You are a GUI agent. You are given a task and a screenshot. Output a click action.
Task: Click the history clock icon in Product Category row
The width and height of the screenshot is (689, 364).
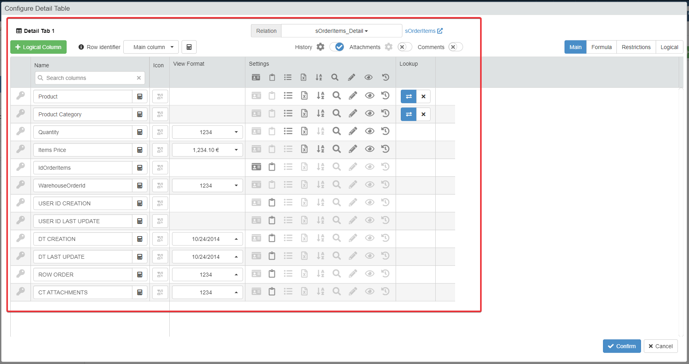coord(385,114)
